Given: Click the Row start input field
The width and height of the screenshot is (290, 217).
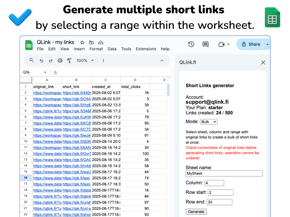Looking at the screenshot, I should [220, 192].
